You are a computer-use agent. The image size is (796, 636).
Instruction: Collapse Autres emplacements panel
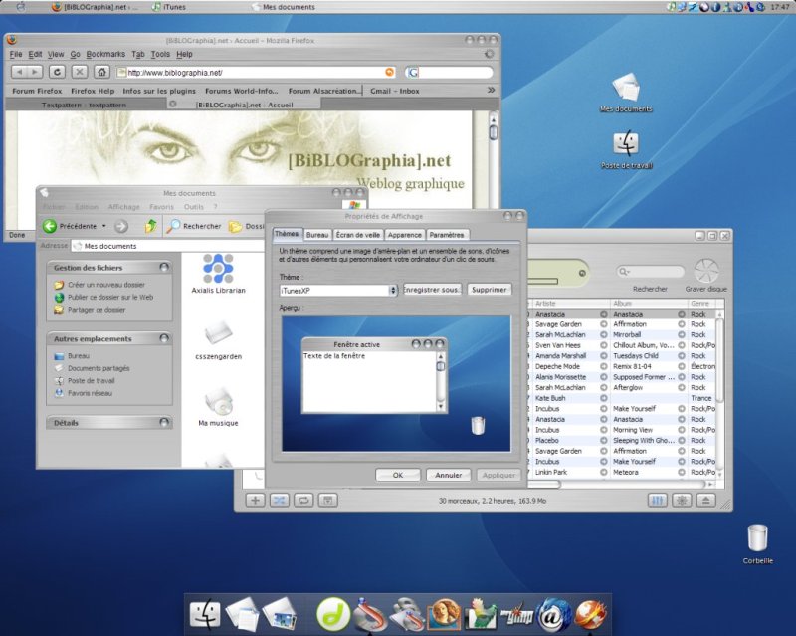pyautogui.click(x=164, y=338)
